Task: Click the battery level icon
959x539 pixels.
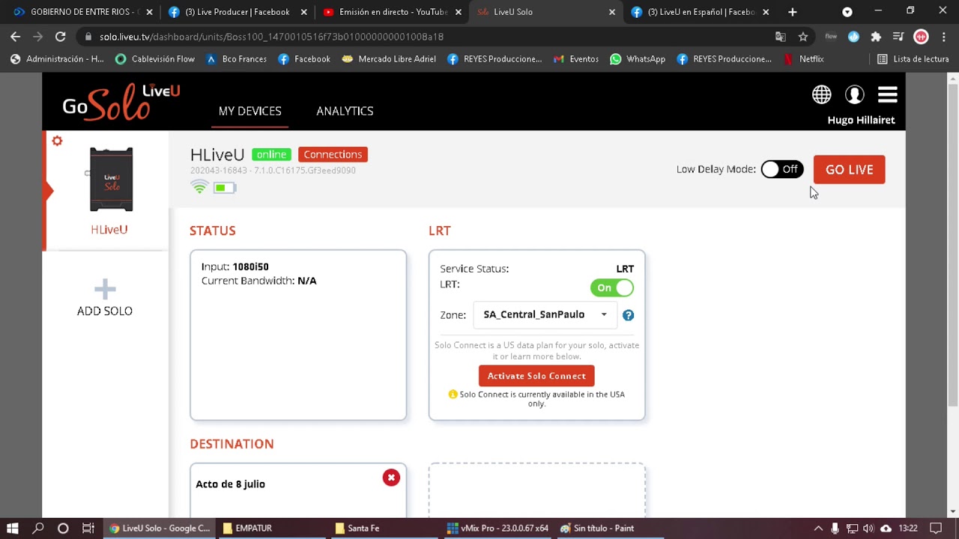Action: pos(224,188)
